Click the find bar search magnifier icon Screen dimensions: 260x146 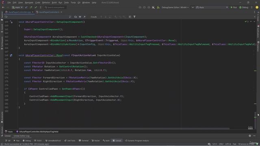[x=6, y=17]
